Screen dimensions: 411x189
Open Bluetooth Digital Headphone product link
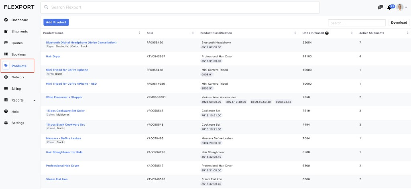81,43
